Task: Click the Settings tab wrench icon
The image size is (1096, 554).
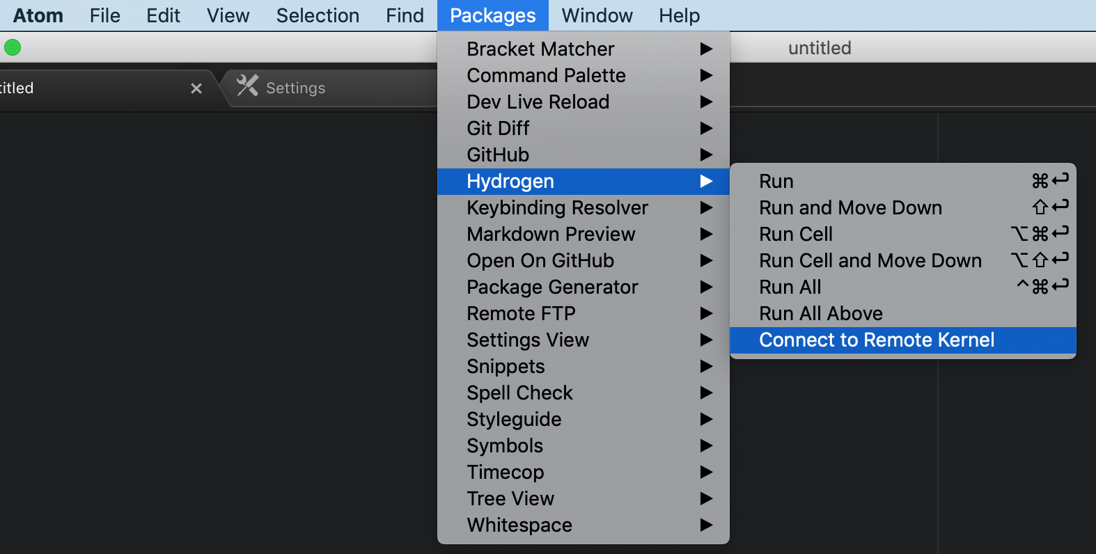Action: pyautogui.click(x=247, y=86)
